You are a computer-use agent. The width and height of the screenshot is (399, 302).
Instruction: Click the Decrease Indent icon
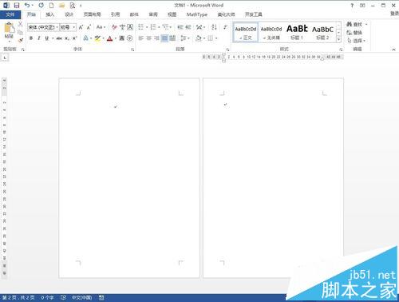180,27
